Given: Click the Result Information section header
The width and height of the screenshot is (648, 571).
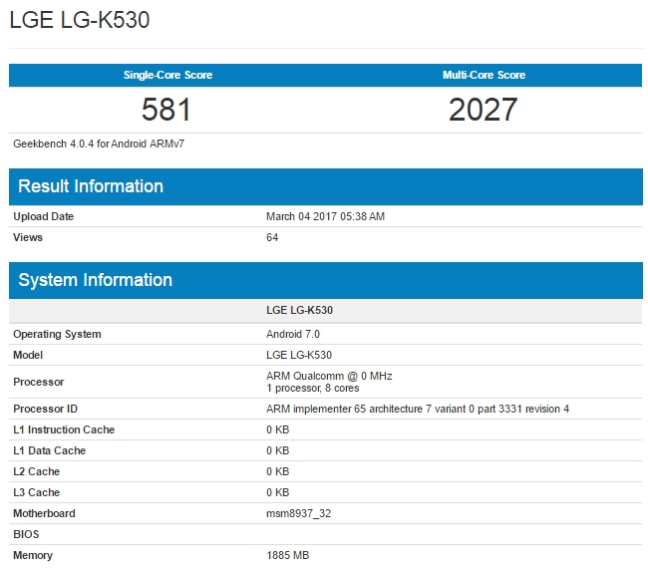Looking at the screenshot, I should click(91, 186).
